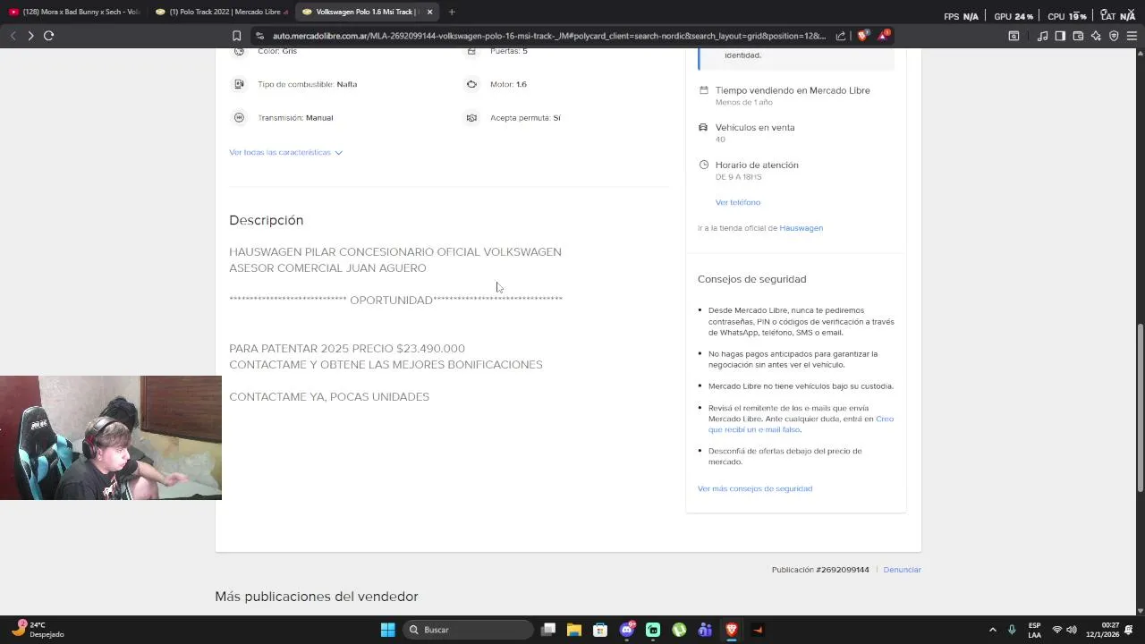This screenshot has height=644, width=1145.
Task: Click the Denunciar link
Action: (x=902, y=570)
